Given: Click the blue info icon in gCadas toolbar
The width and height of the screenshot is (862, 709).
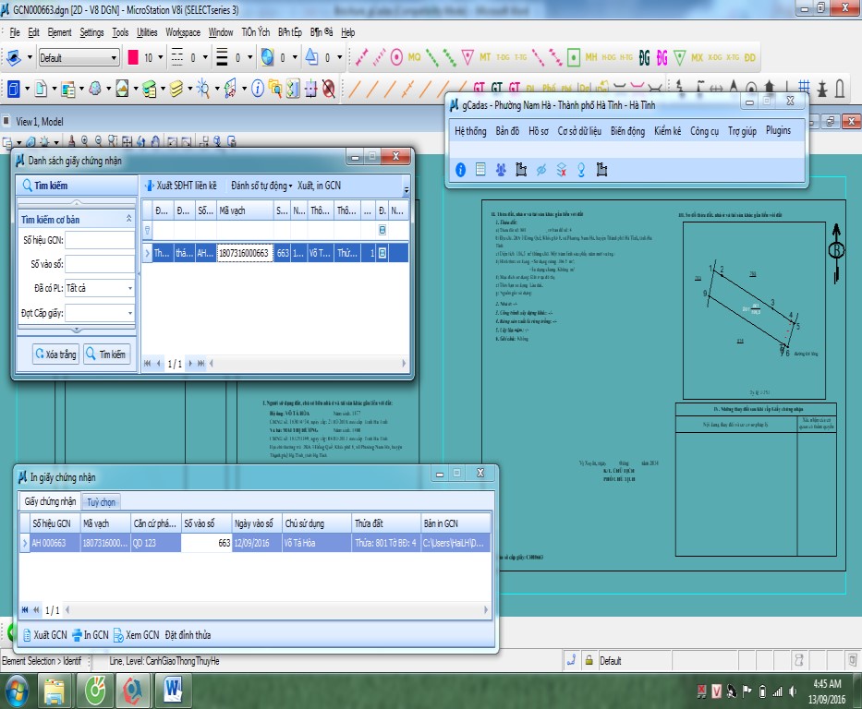Looking at the screenshot, I should point(461,170).
